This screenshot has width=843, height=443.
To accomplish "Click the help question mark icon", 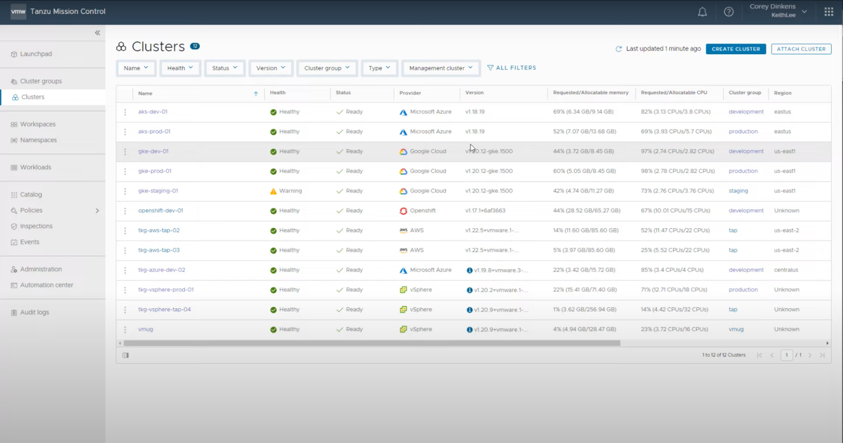I will [x=728, y=12].
